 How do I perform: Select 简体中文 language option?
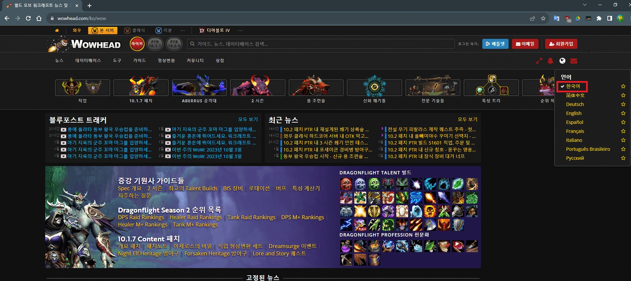pyautogui.click(x=575, y=95)
